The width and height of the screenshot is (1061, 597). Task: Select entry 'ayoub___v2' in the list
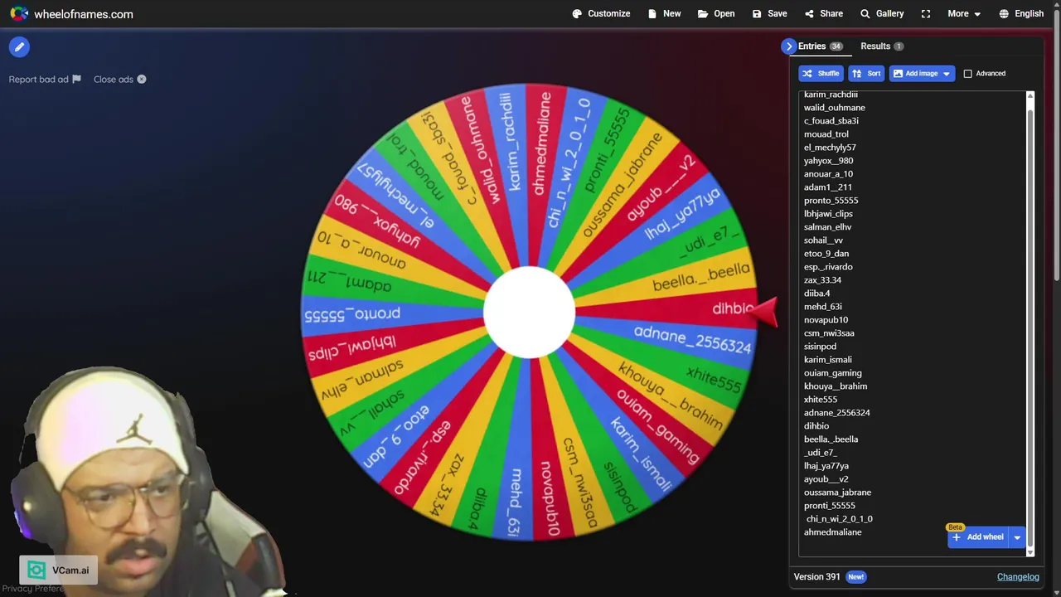pos(826,479)
